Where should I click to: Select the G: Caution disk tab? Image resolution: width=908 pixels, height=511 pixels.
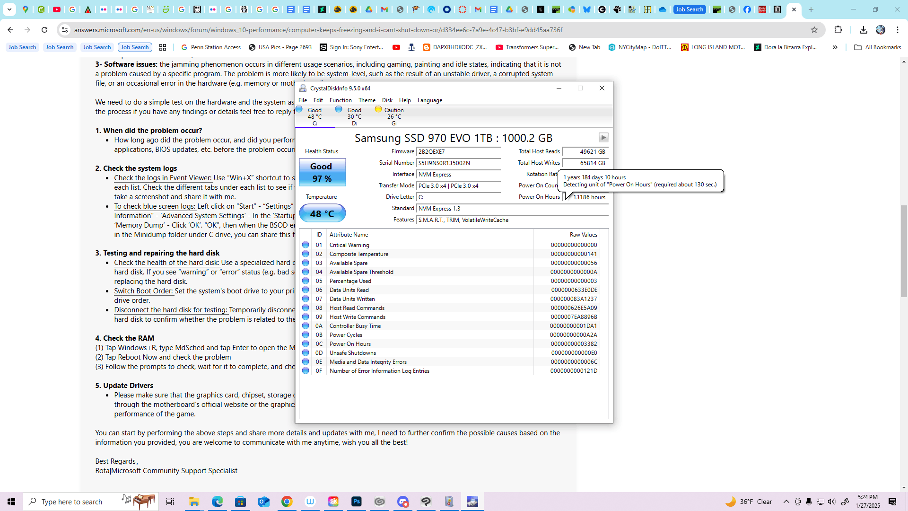point(393,116)
